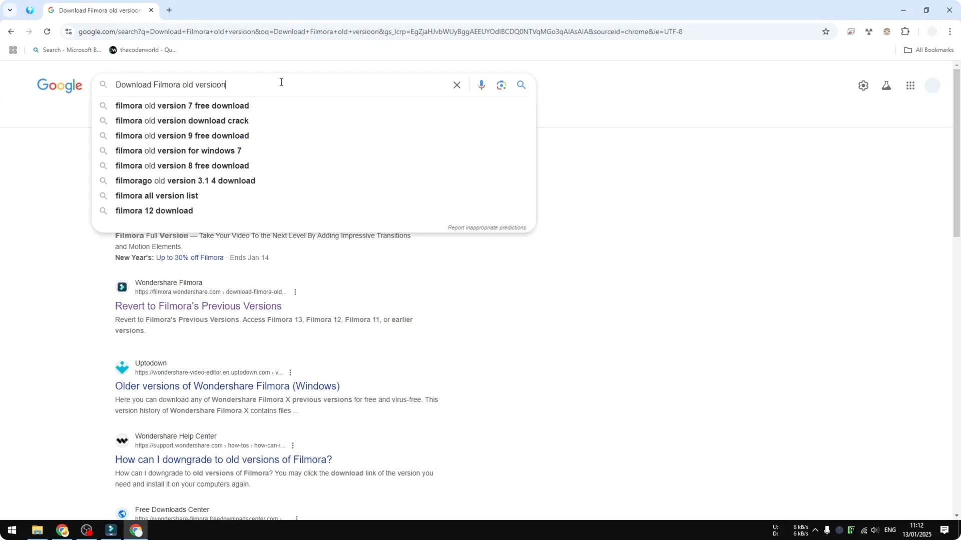Screen dimensions: 961x540
Task: Open Filmora app in the taskbar
Action: pos(111,530)
